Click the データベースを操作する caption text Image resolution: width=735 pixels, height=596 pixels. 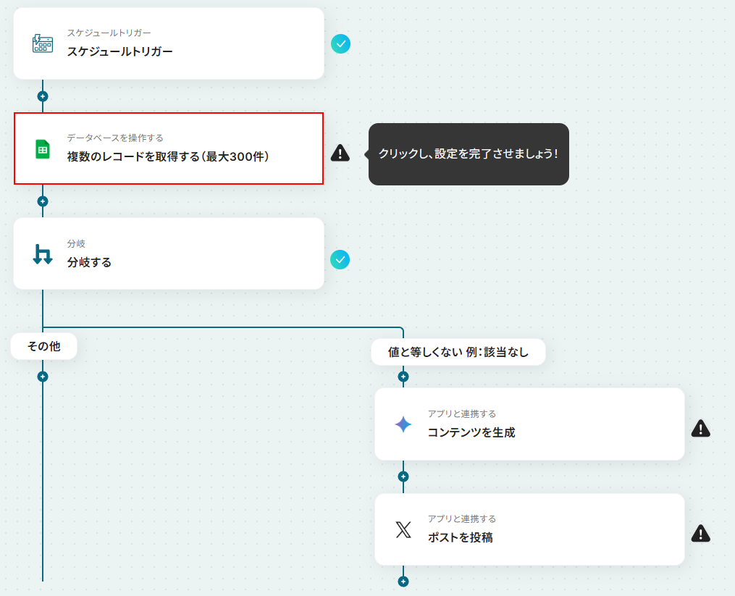(115, 138)
